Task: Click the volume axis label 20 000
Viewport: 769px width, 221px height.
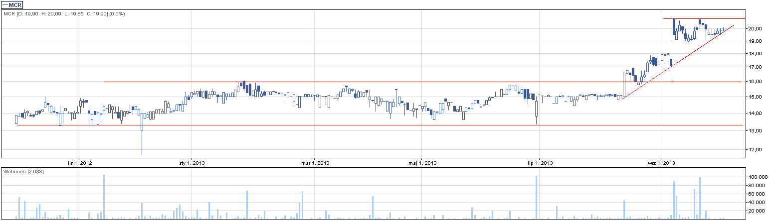Action: point(756,211)
